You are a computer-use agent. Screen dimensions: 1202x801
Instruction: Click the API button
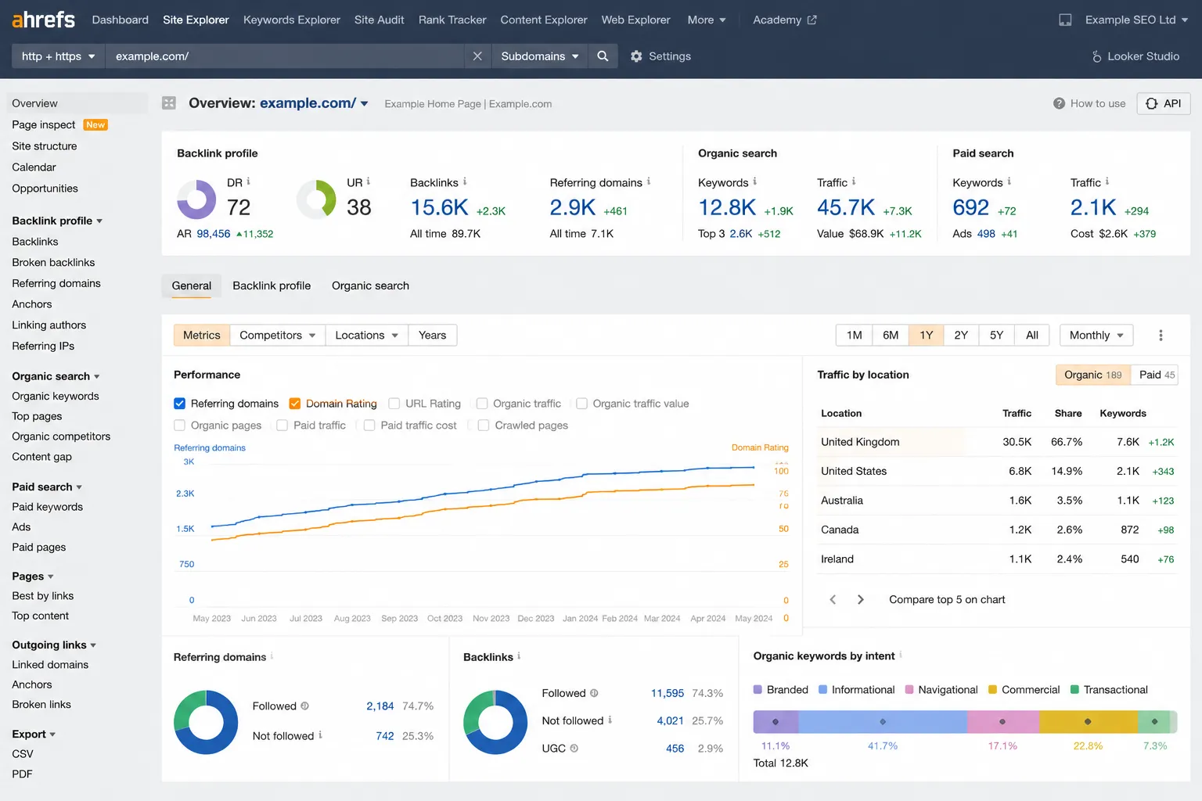[1164, 103]
